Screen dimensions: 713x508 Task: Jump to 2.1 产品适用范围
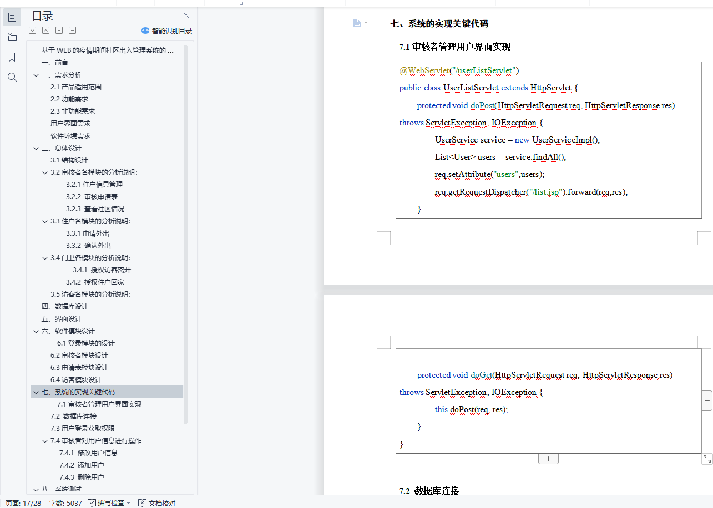click(76, 87)
